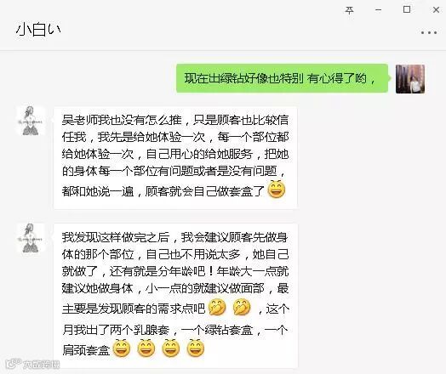The width and height of the screenshot is (446, 374).
Task: Click the sender's photo avatar on right
Action: [410, 79]
